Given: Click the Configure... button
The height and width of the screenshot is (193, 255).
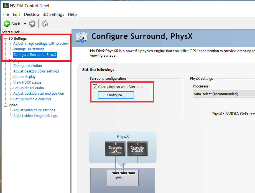Looking at the screenshot, I should 116,95.
